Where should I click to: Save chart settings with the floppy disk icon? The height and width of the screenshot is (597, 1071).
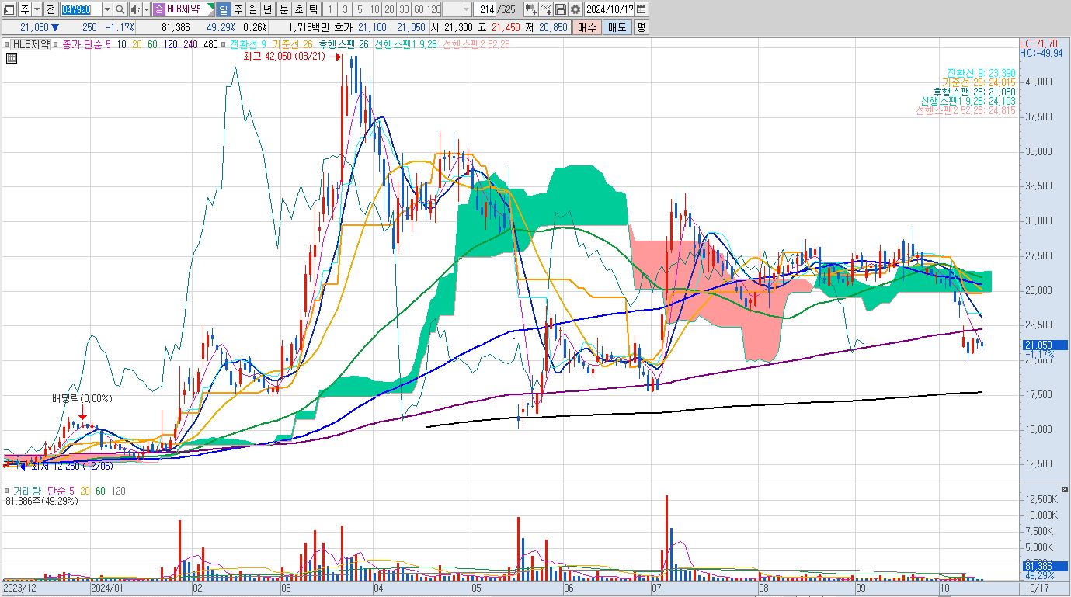pos(561,9)
